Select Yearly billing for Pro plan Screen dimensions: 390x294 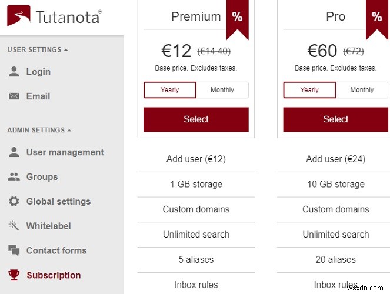click(309, 90)
